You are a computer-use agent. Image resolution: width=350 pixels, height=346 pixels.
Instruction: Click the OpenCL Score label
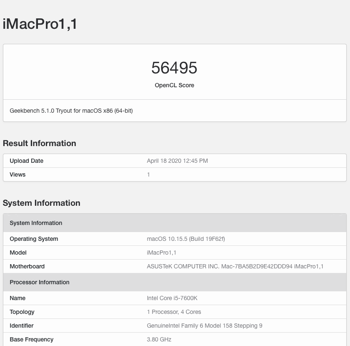tap(174, 85)
